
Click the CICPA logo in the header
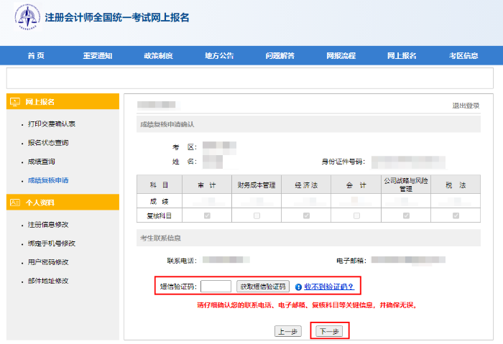(28, 19)
